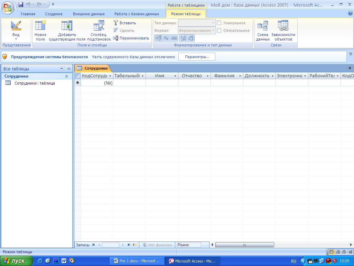Open Отчество column filter dropdown
This screenshot has height=266, width=354.
(x=207, y=76)
